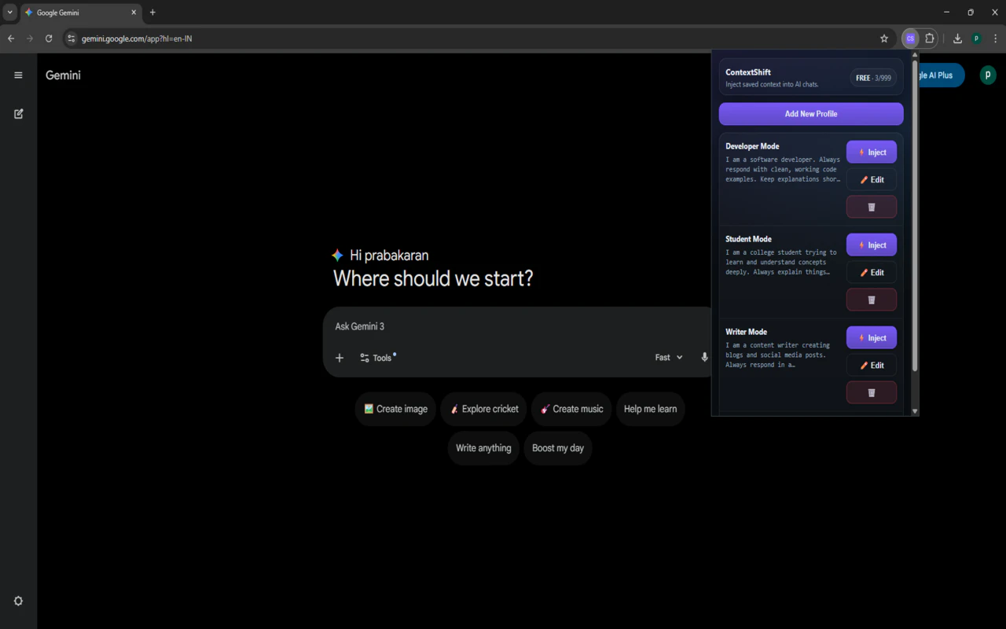Click the Gemini logo text
This screenshot has height=629, width=1006.
(63, 75)
